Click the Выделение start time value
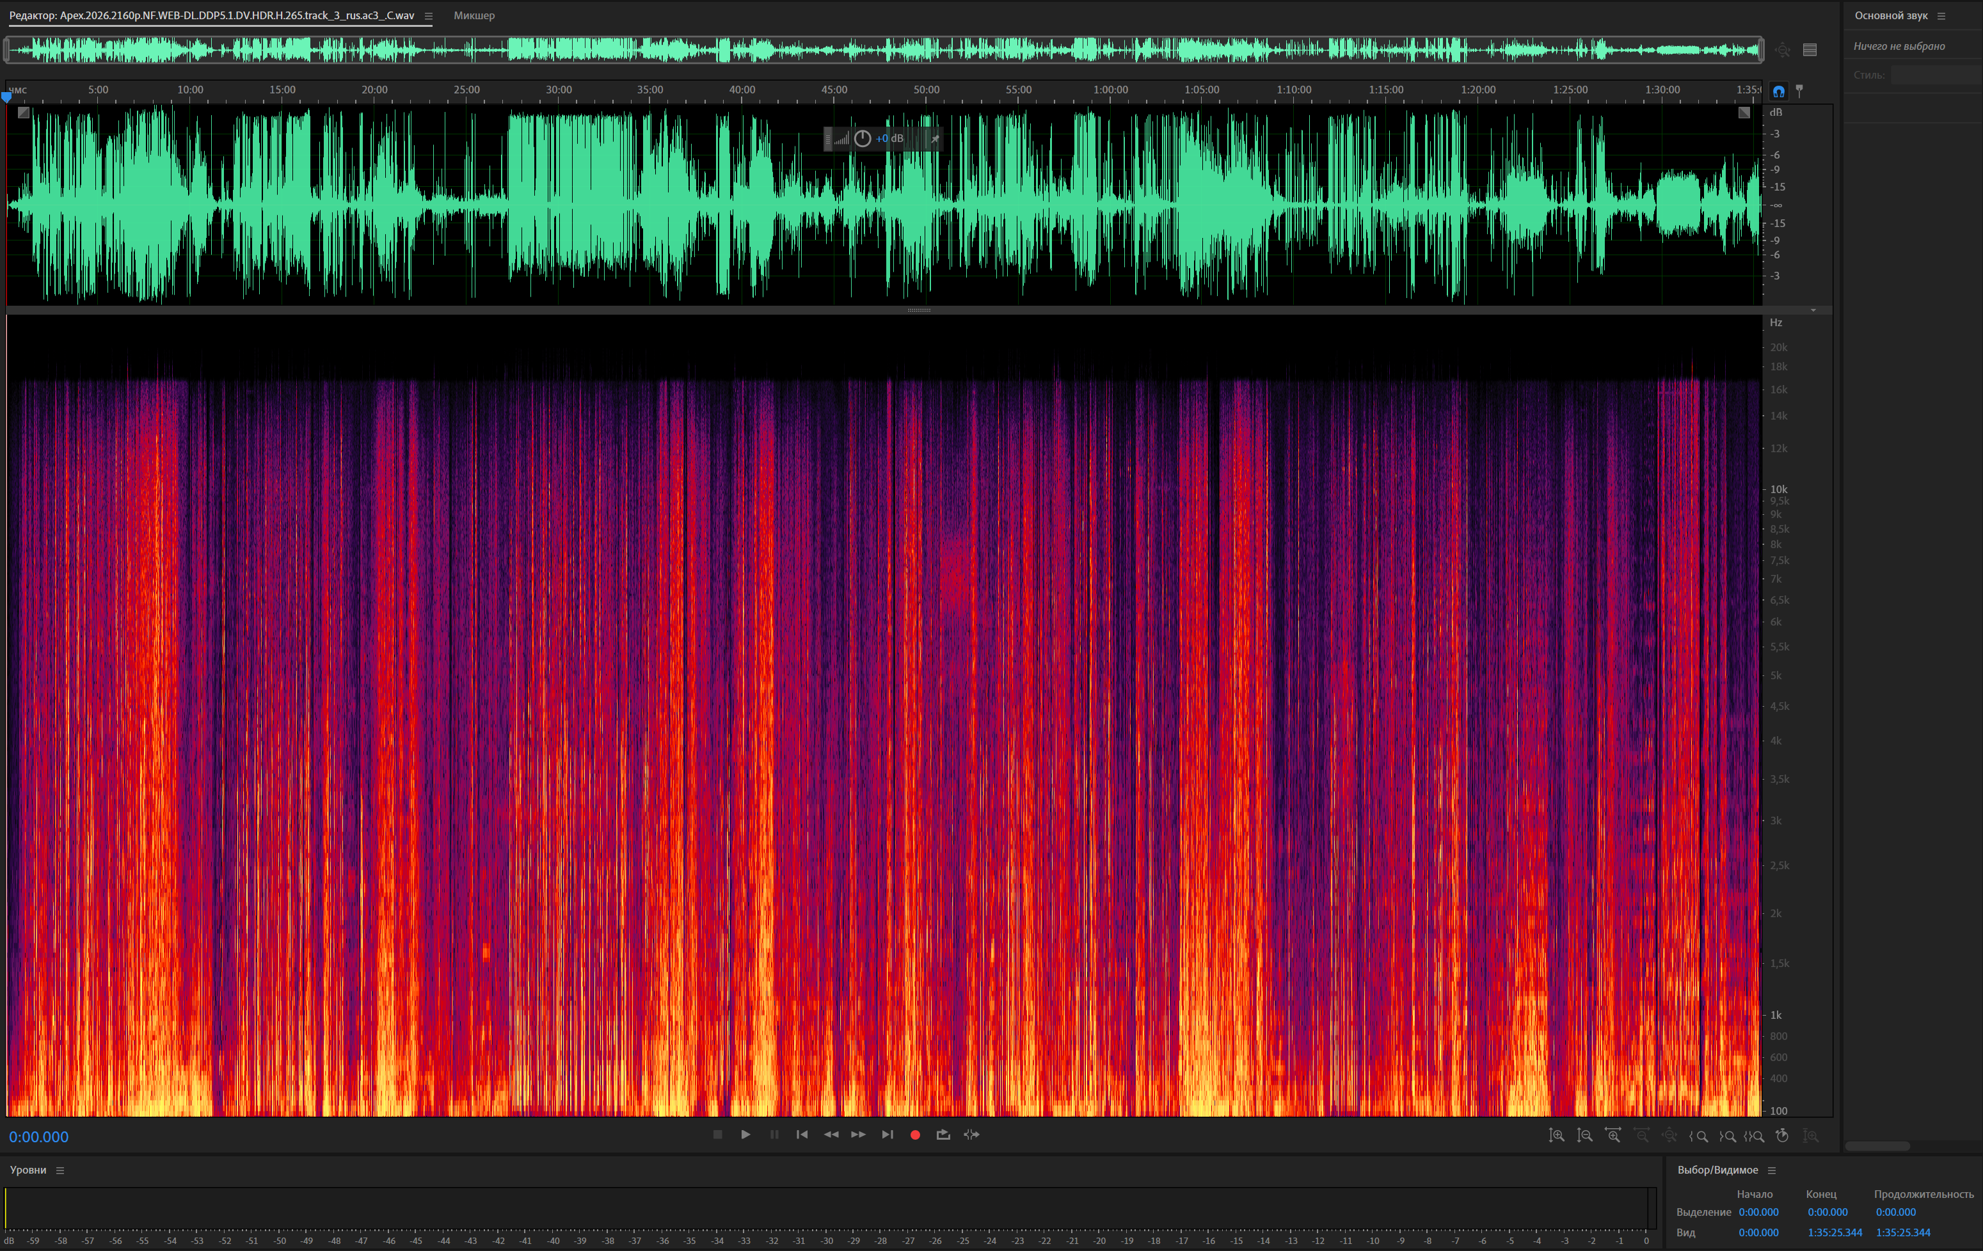 1758,1213
